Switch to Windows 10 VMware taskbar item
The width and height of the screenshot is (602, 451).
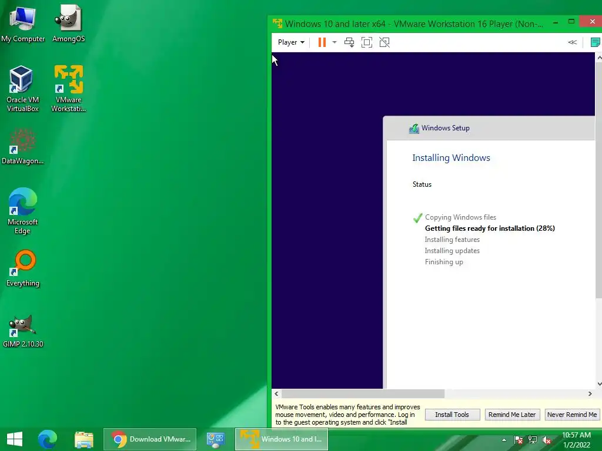click(x=282, y=439)
